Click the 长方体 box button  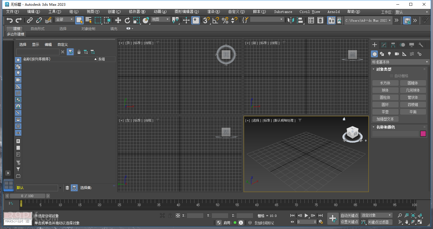[385, 83]
